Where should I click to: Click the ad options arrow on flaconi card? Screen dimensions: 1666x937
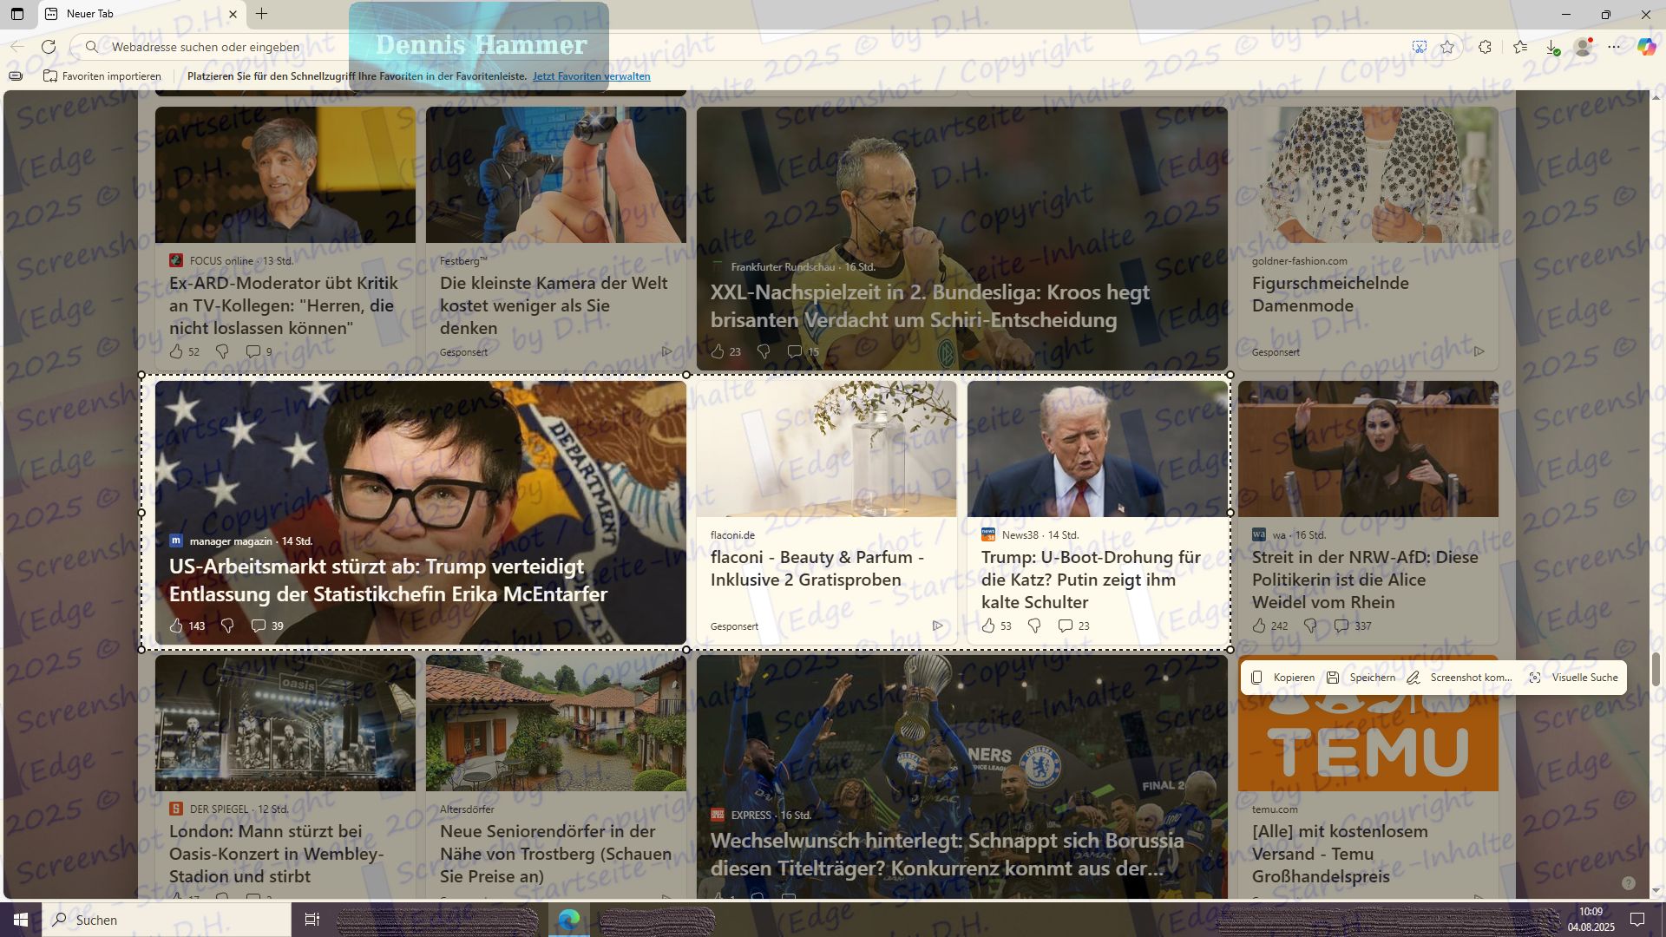coord(937,626)
